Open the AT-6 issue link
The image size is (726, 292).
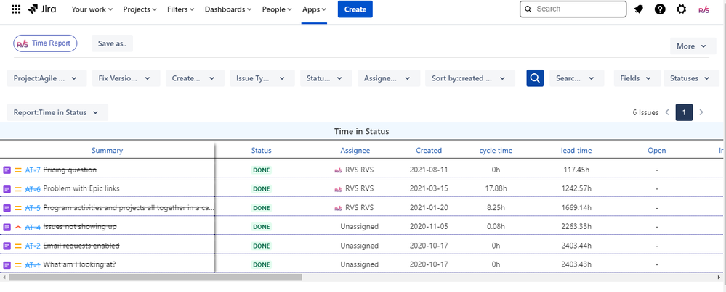(x=33, y=188)
